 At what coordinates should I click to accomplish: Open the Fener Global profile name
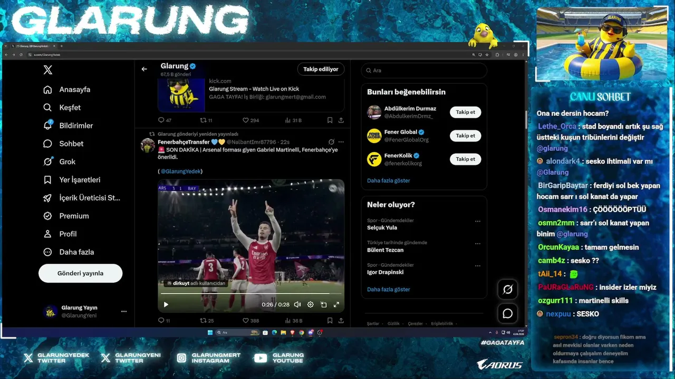click(x=401, y=132)
